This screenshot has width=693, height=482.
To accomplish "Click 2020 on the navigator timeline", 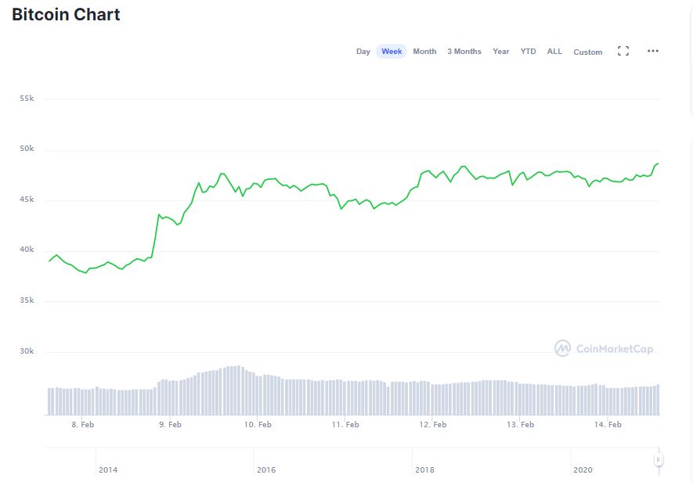I will pos(583,470).
